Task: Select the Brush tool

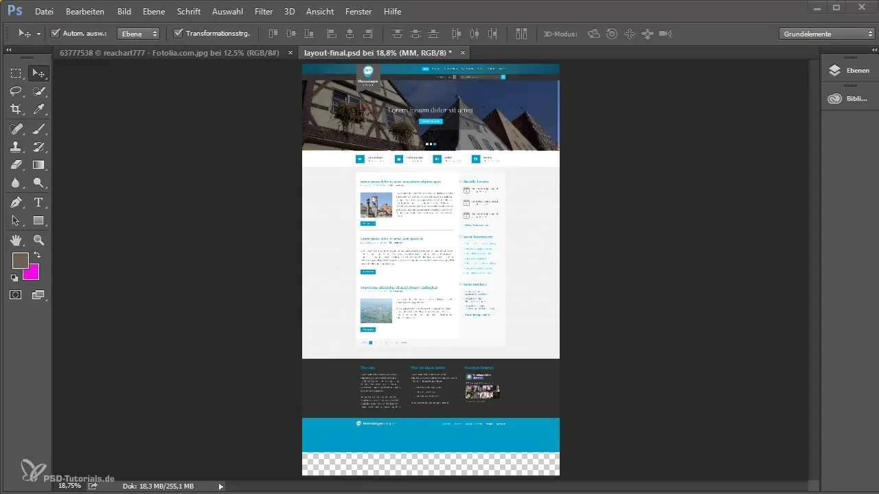Action: 39,128
